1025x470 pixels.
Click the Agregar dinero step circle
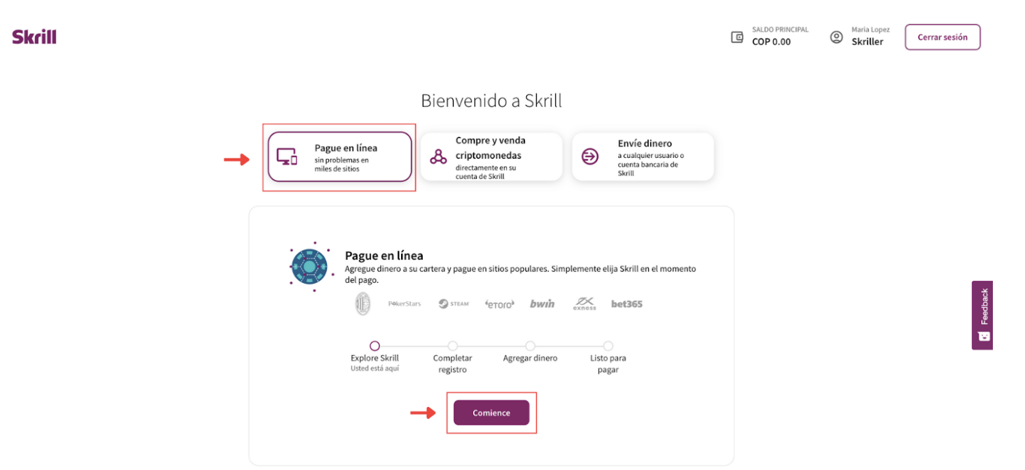(x=530, y=346)
